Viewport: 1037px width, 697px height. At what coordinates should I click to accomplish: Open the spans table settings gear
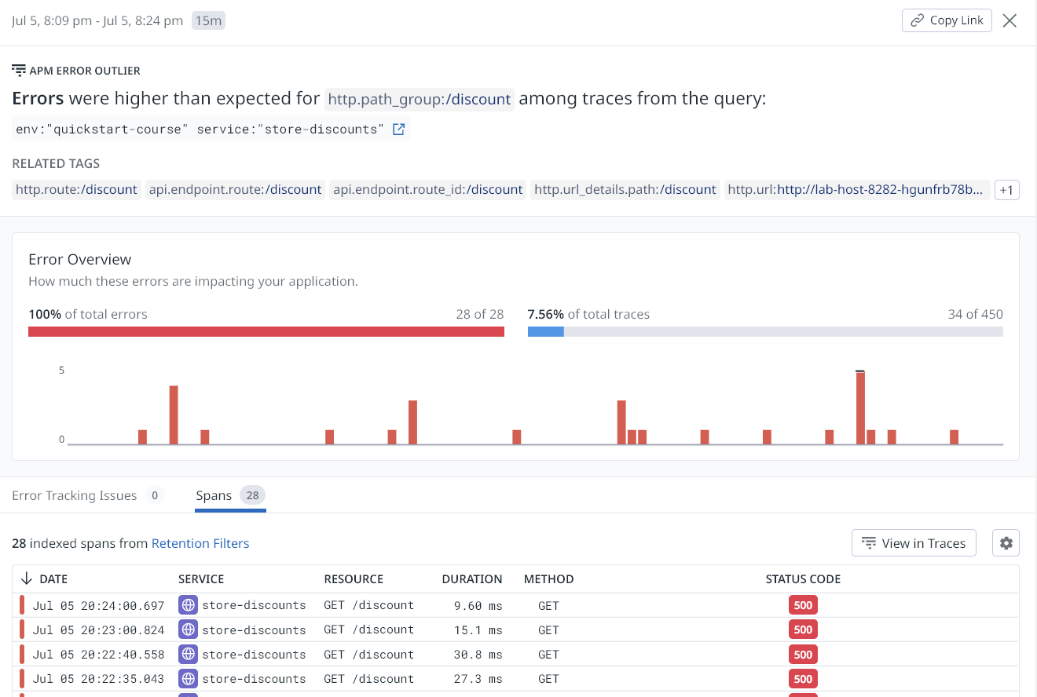[x=1006, y=543]
